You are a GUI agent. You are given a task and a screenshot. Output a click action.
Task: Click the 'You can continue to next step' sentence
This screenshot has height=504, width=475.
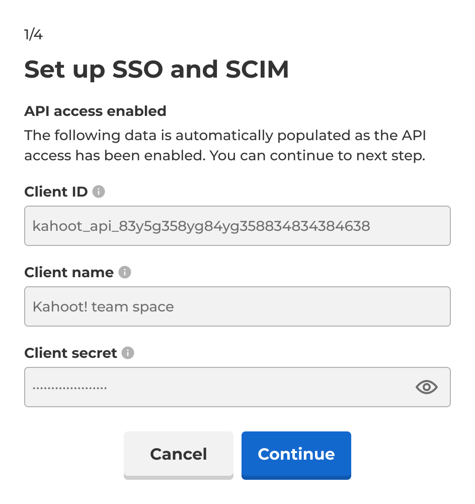pos(318,156)
